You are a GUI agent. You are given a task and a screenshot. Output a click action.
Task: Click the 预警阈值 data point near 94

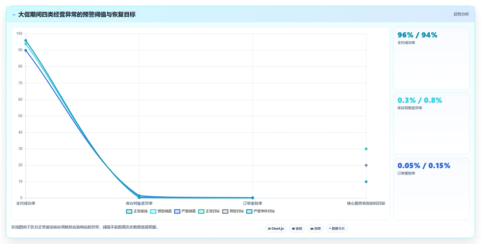26,44
